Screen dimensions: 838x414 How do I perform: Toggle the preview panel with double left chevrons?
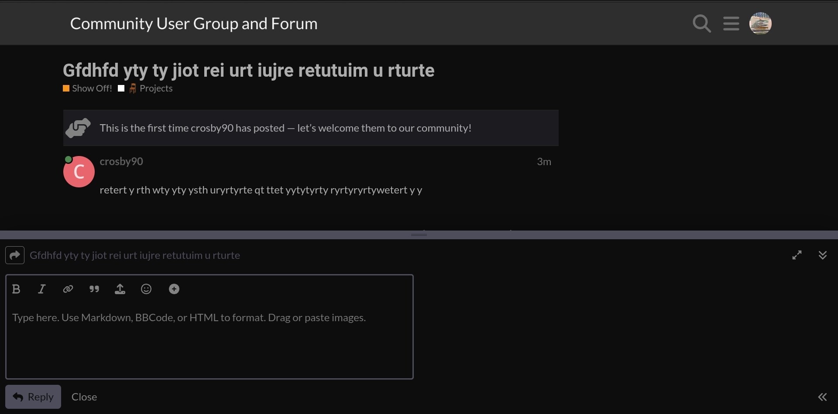click(822, 397)
